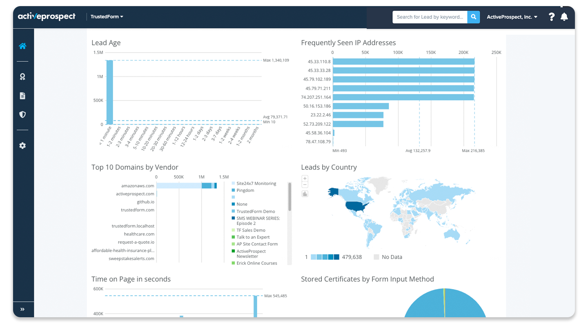This screenshot has height=325, width=588.
Task: Open the Home dashboard sidebar icon
Action: tap(22, 46)
